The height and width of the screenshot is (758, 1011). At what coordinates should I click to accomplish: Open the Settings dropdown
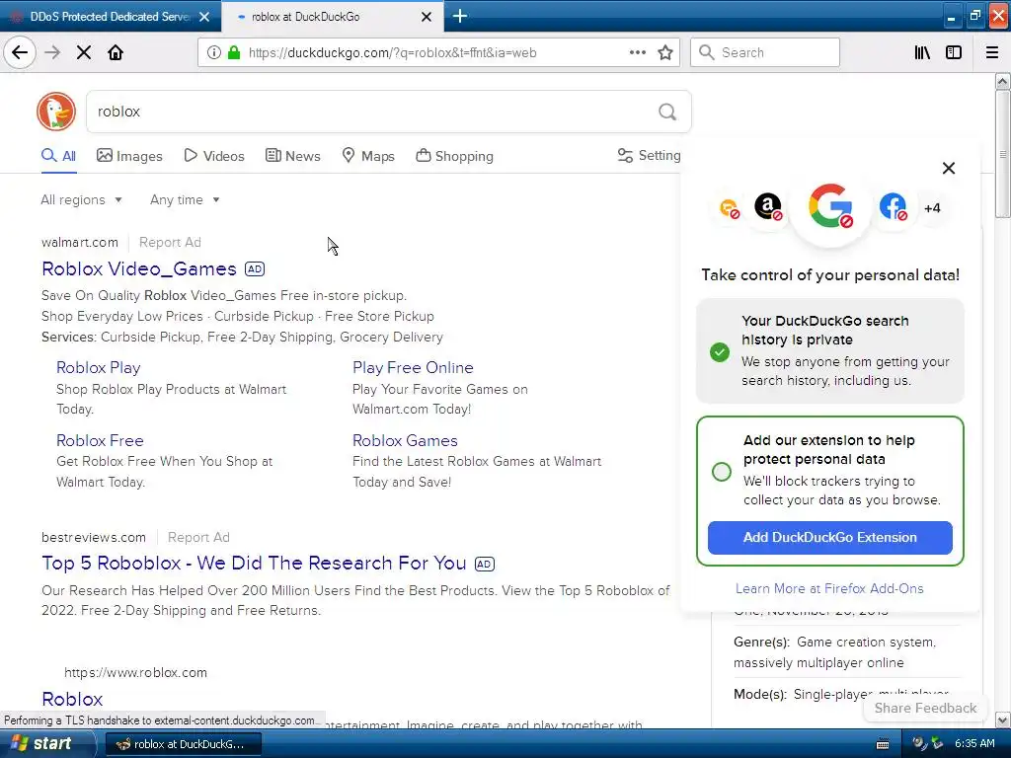point(650,155)
